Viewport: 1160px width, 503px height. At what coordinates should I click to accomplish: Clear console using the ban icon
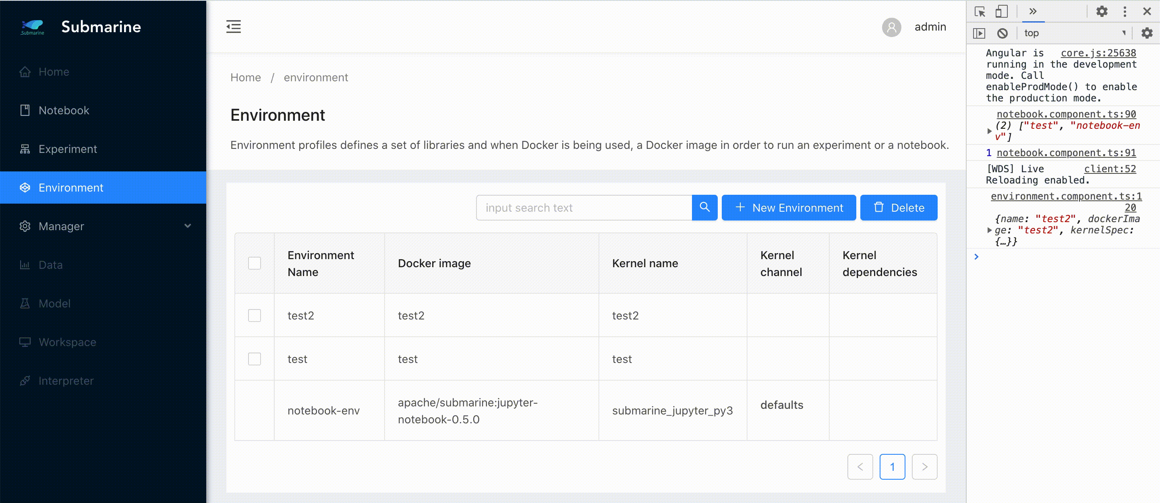[x=1002, y=33]
